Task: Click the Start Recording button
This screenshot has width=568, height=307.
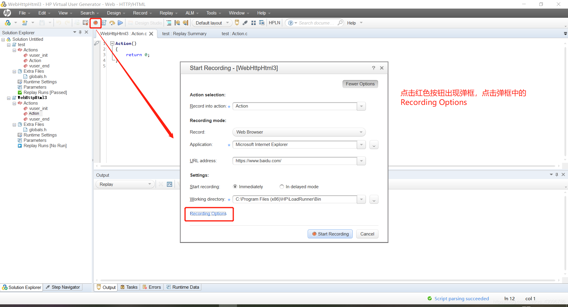Action: [x=330, y=234]
